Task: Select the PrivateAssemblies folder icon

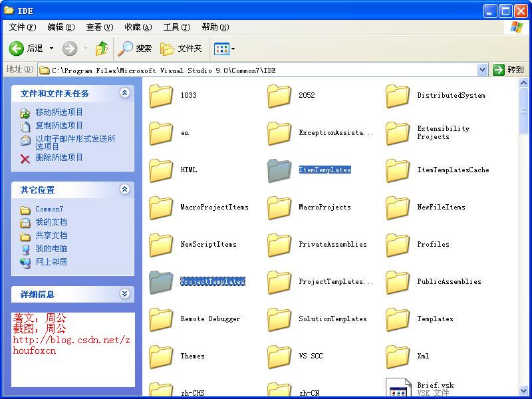Action: pyautogui.click(x=279, y=245)
